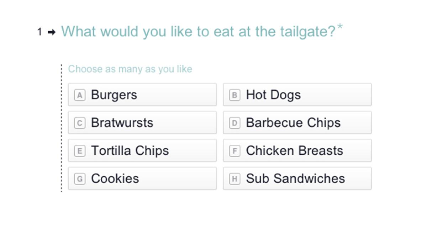The width and height of the screenshot is (427, 240).
Task: Hit the "D" letter badge on Barbecue Chips
Action: pyautogui.click(x=234, y=123)
